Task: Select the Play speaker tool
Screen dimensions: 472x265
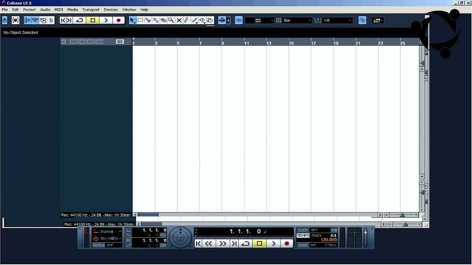Action: click(x=202, y=21)
